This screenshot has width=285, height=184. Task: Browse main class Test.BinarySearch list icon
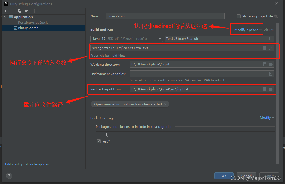pos(270,38)
